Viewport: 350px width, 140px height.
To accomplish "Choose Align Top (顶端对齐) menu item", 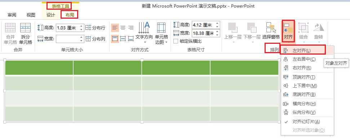I will 307,77.
